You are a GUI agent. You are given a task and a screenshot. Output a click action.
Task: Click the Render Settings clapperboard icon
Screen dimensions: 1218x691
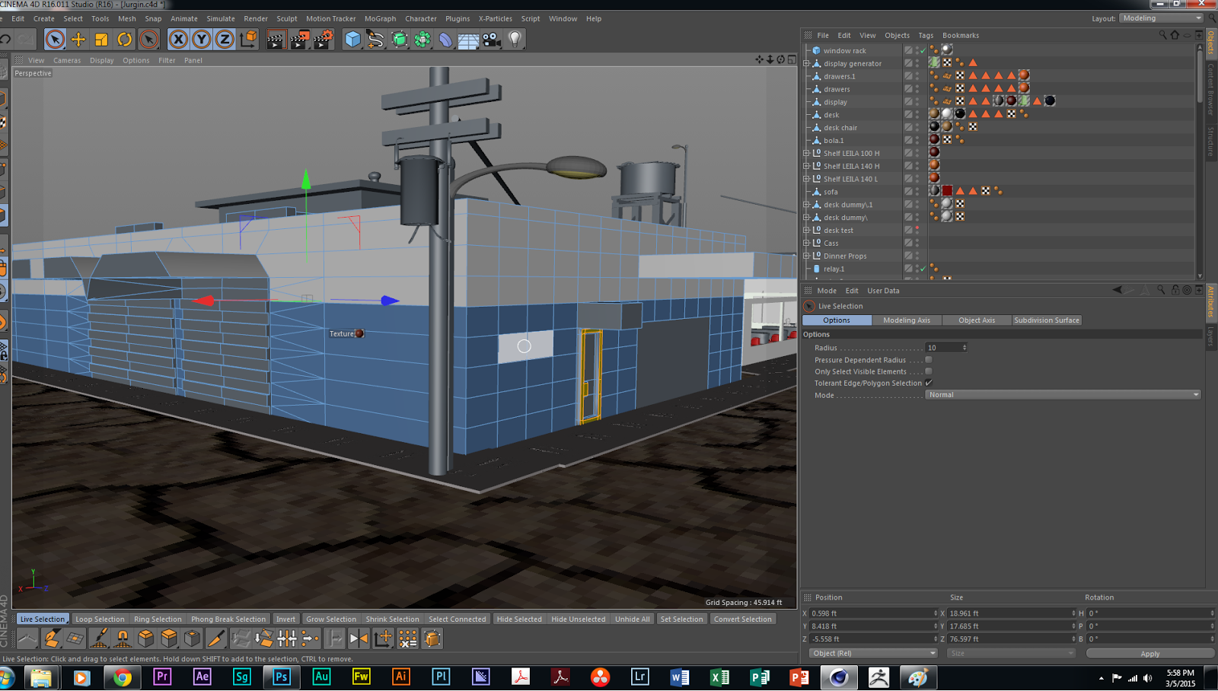(323, 40)
